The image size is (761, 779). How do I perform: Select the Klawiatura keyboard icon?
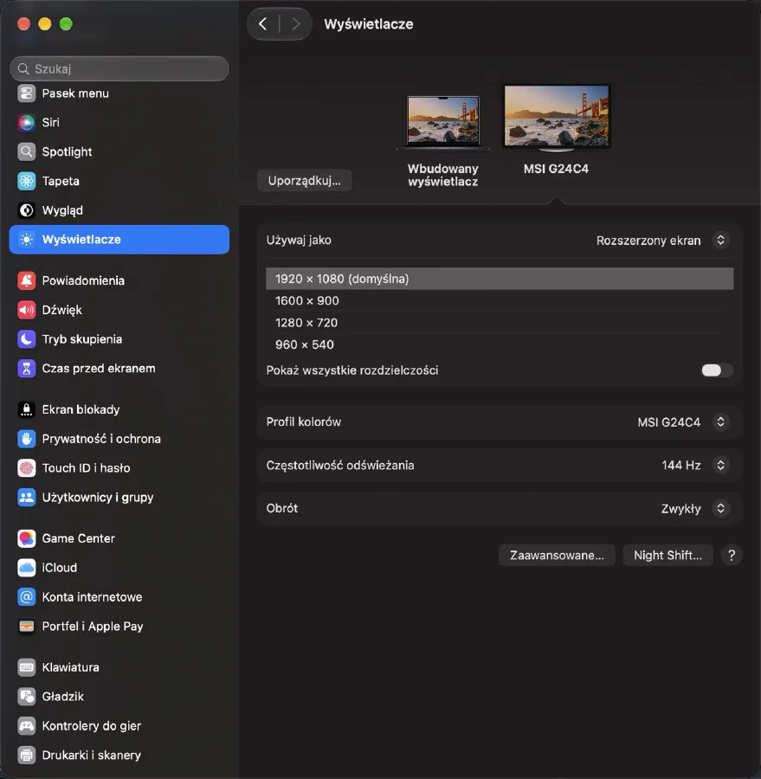click(x=26, y=667)
